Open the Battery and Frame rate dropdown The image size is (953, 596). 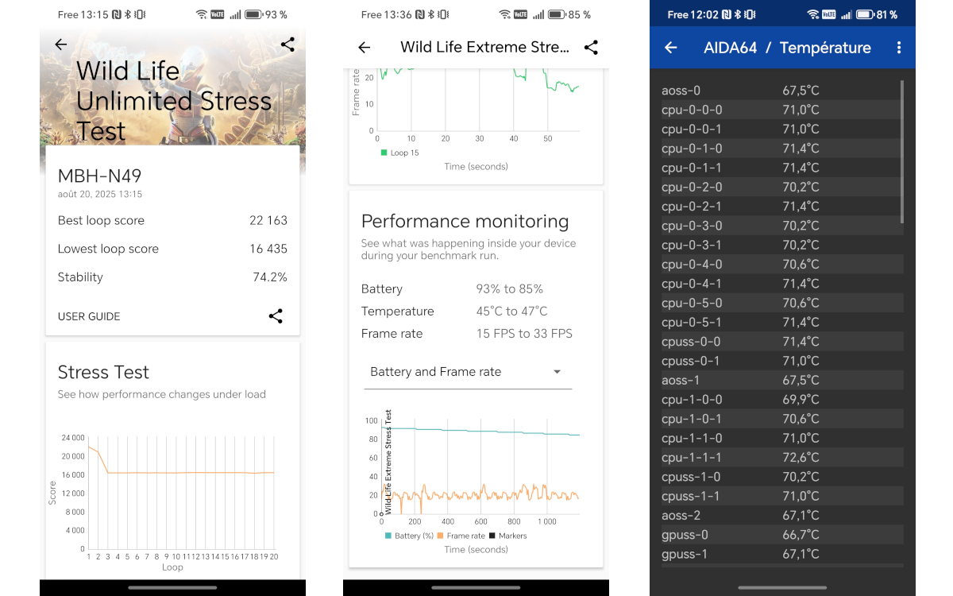tap(468, 372)
